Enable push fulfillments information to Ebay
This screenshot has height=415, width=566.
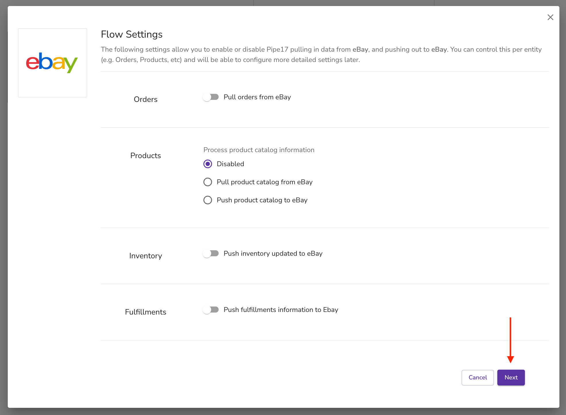tap(211, 310)
